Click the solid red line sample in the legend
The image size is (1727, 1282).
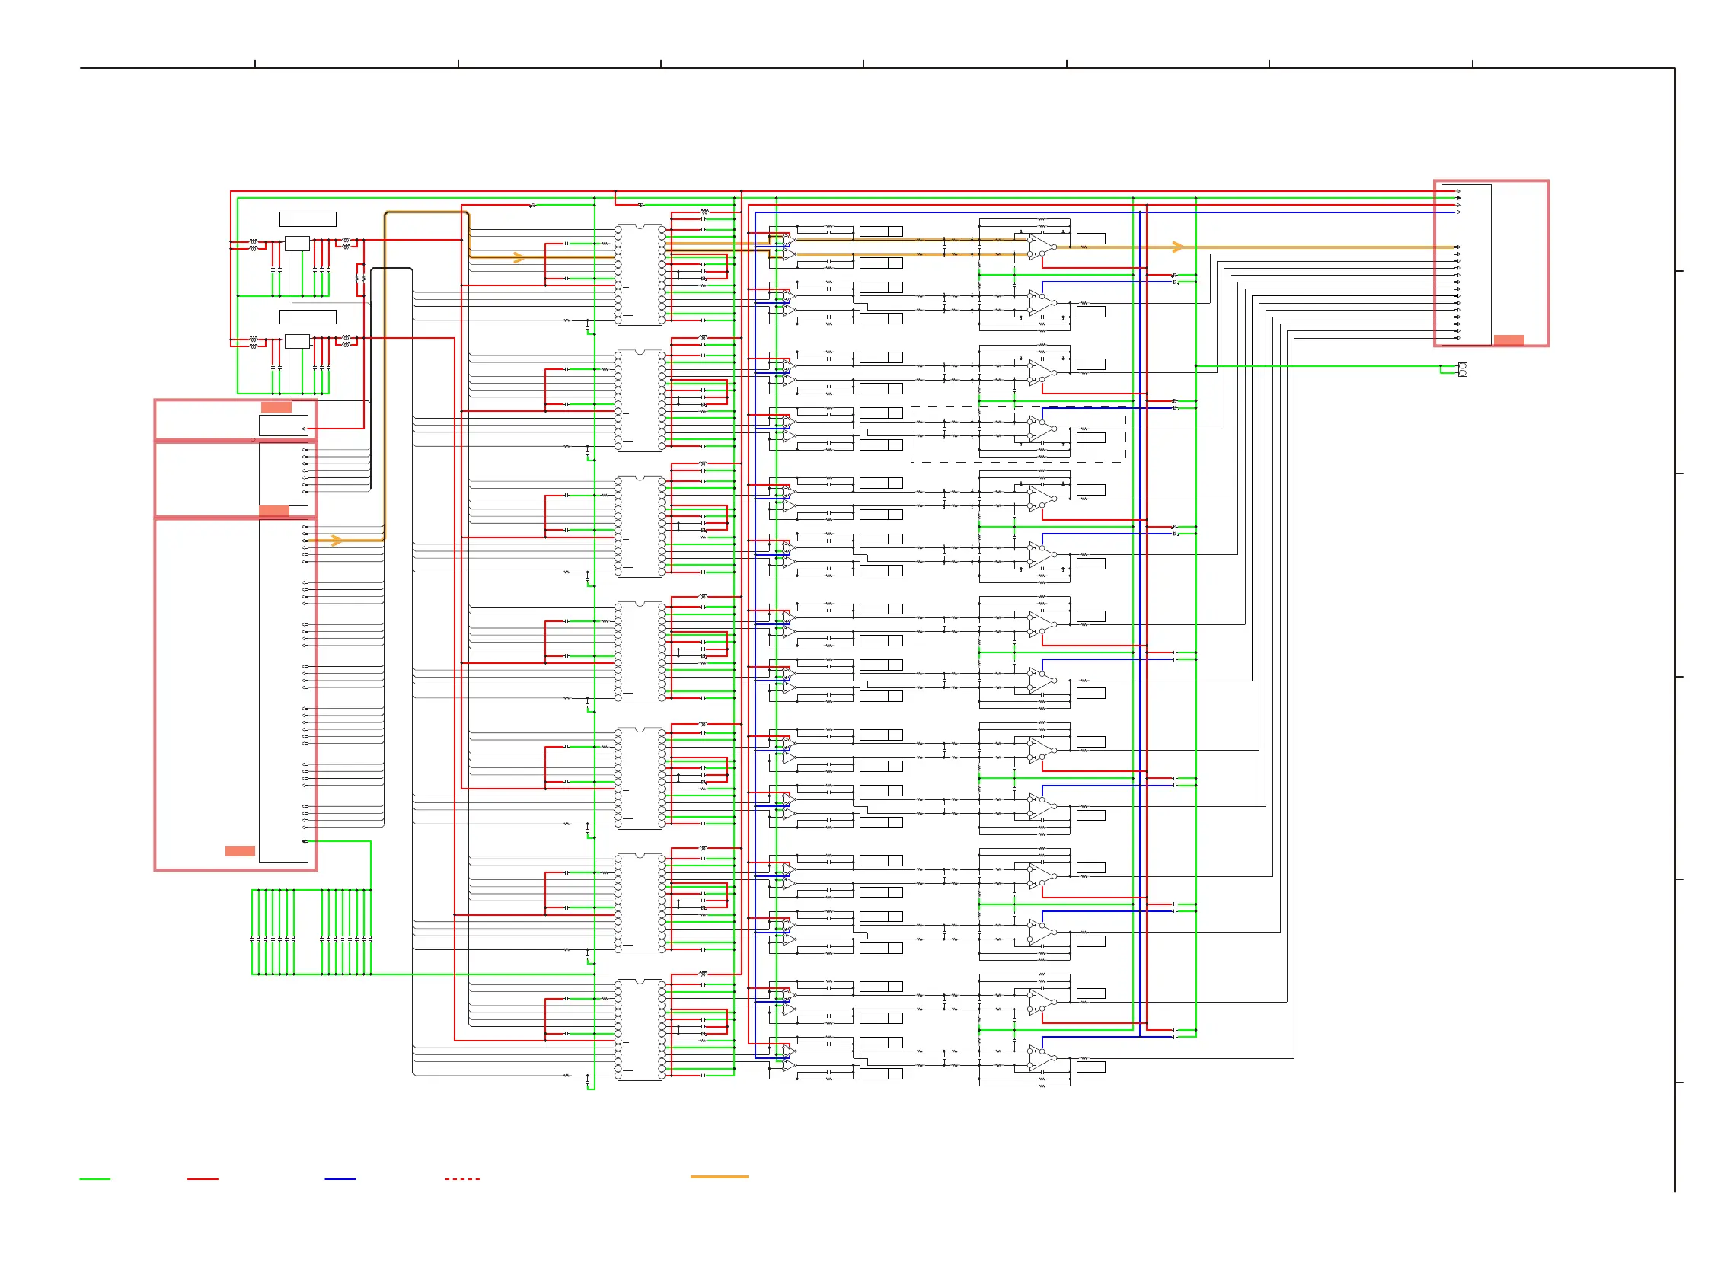203,1178
